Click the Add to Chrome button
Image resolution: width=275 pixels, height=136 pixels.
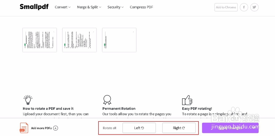[226, 7]
